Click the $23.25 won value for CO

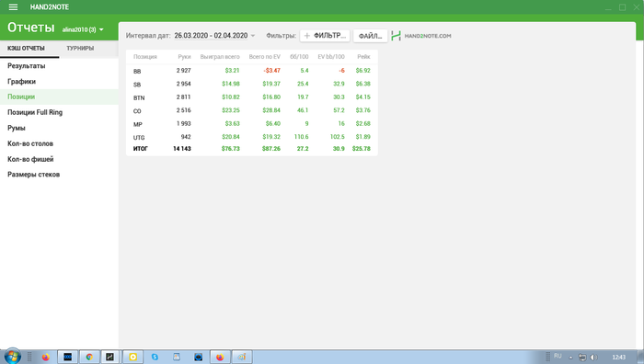[231, 110]
